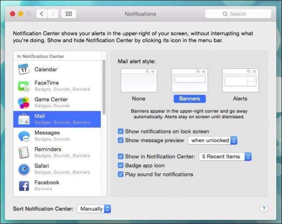Select the None alert style thumbnail
This screenshot has width=282, height=224.
point(138,80)
